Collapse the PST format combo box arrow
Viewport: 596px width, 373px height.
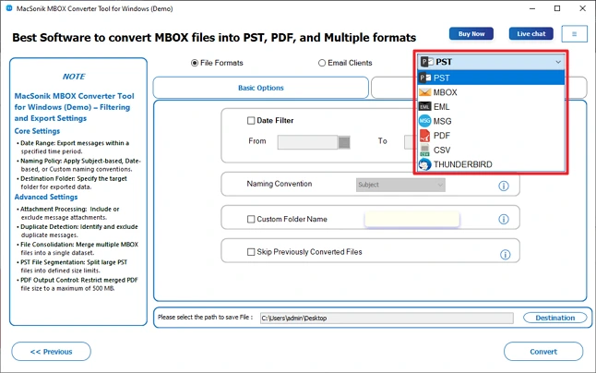pos(558,62)
